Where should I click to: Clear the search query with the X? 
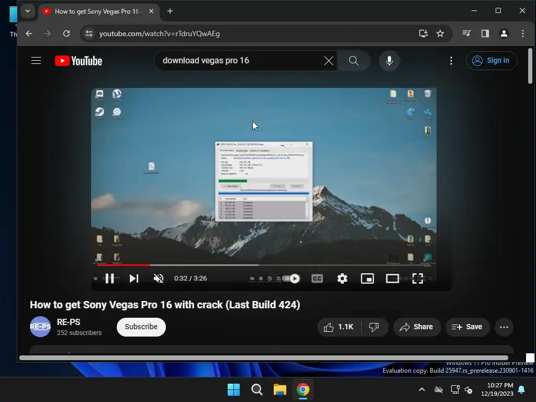pyautogui.click(x=329, y=61)
